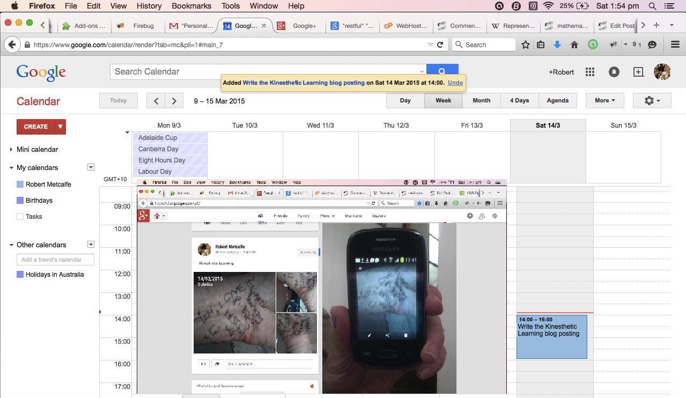
Task: Open the Google apps grid icon
Action: (590, 72)
